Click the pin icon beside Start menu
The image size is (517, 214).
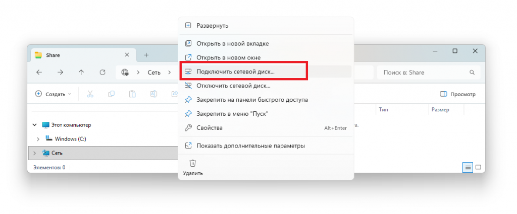(188, 114)
